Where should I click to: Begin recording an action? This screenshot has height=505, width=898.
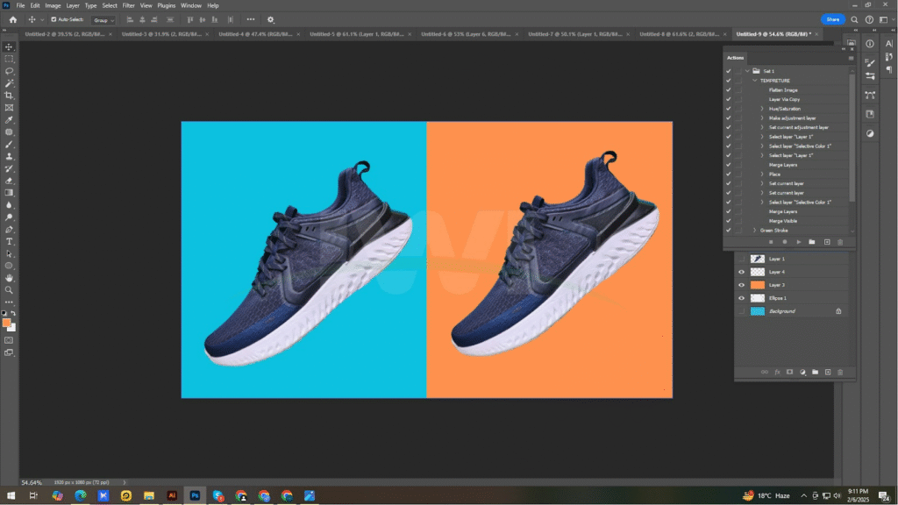pos(785,242)
